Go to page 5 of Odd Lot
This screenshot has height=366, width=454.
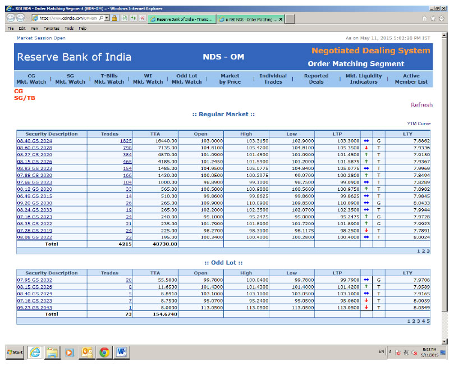(428, 321)
